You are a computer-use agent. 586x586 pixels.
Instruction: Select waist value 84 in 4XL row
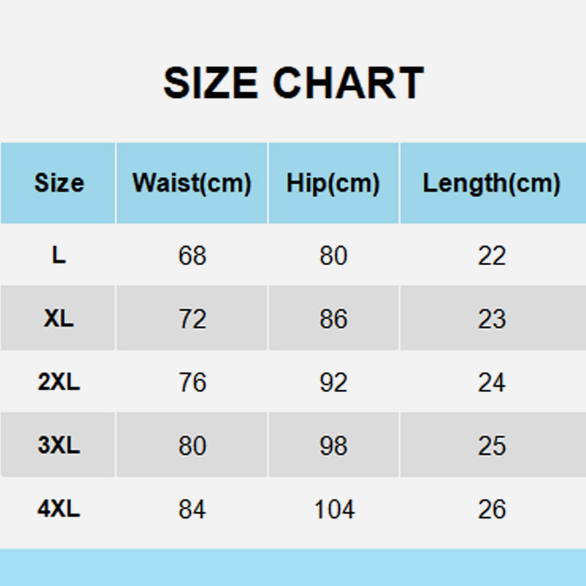[192, 509]
